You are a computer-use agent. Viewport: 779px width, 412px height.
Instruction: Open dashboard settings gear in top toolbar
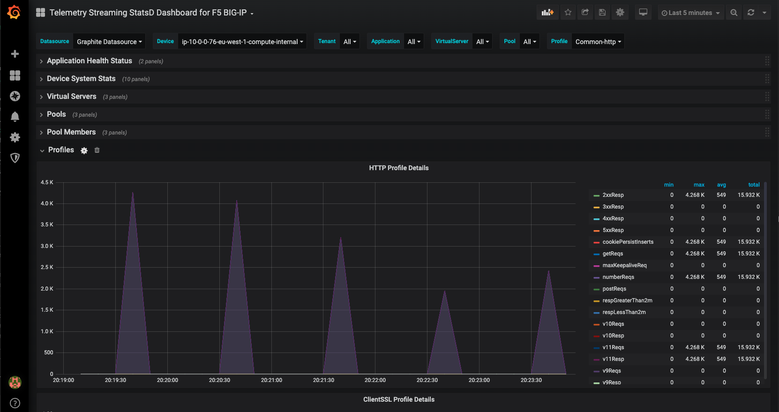tap(620, 13)
